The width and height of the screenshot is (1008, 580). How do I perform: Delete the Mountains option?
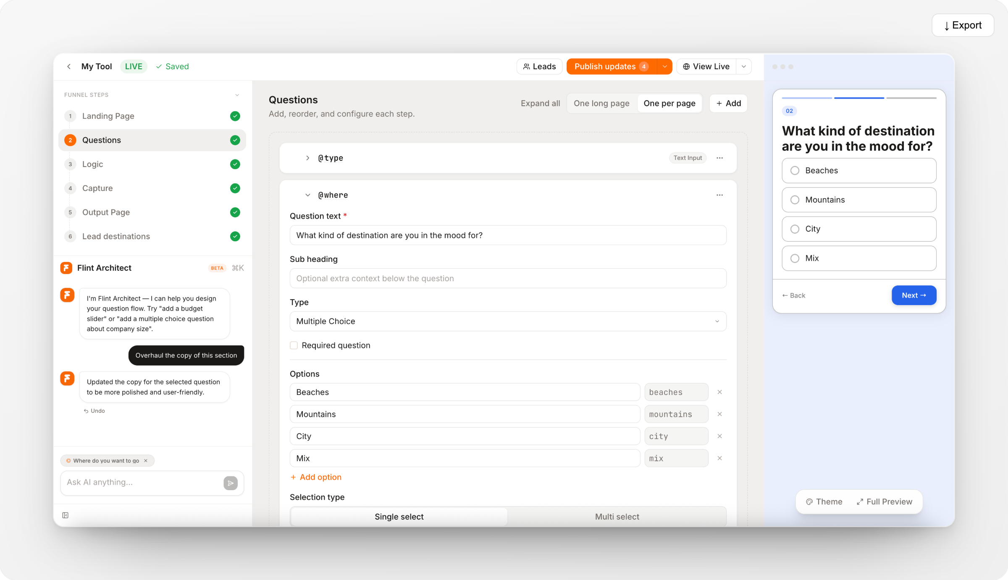pos(719,414)
